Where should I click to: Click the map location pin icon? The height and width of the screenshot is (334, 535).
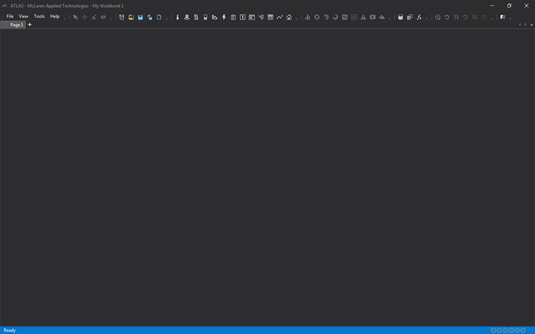click(x=186, y=17)
